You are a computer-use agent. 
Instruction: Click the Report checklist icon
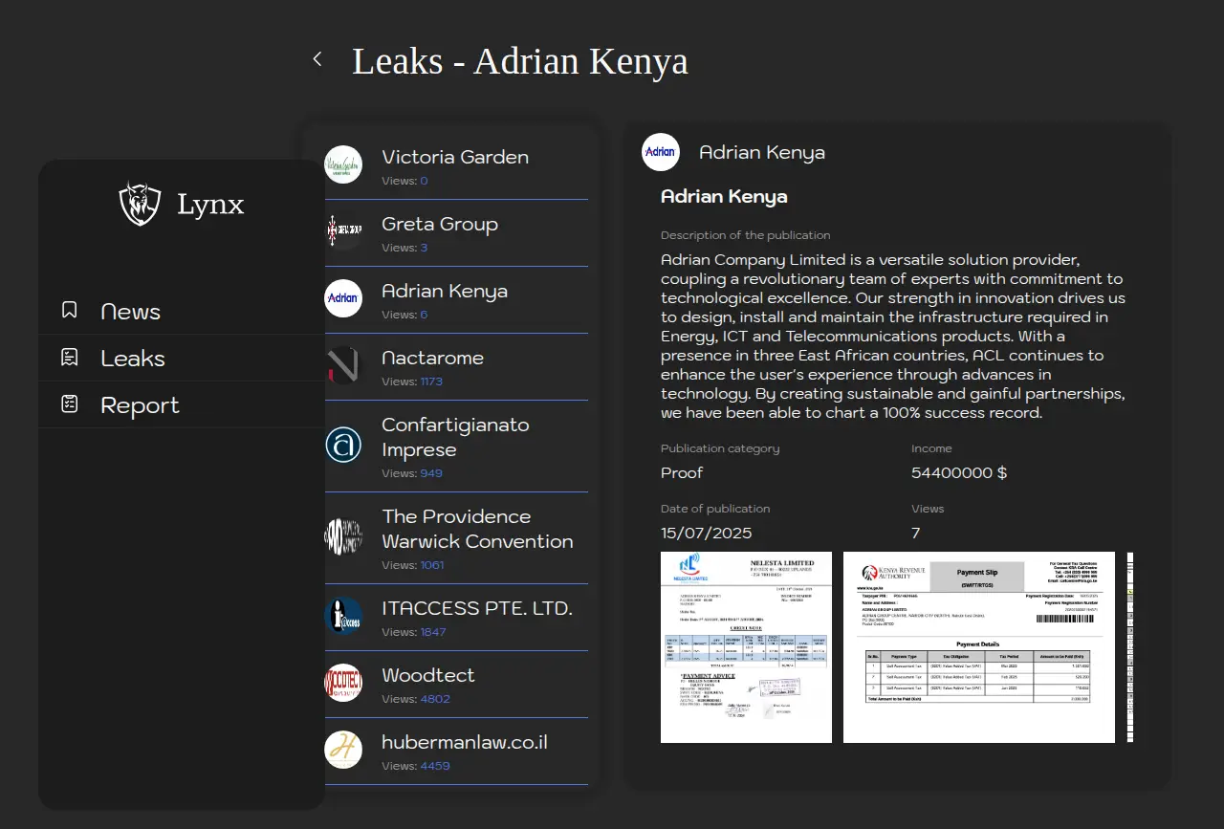70,404
